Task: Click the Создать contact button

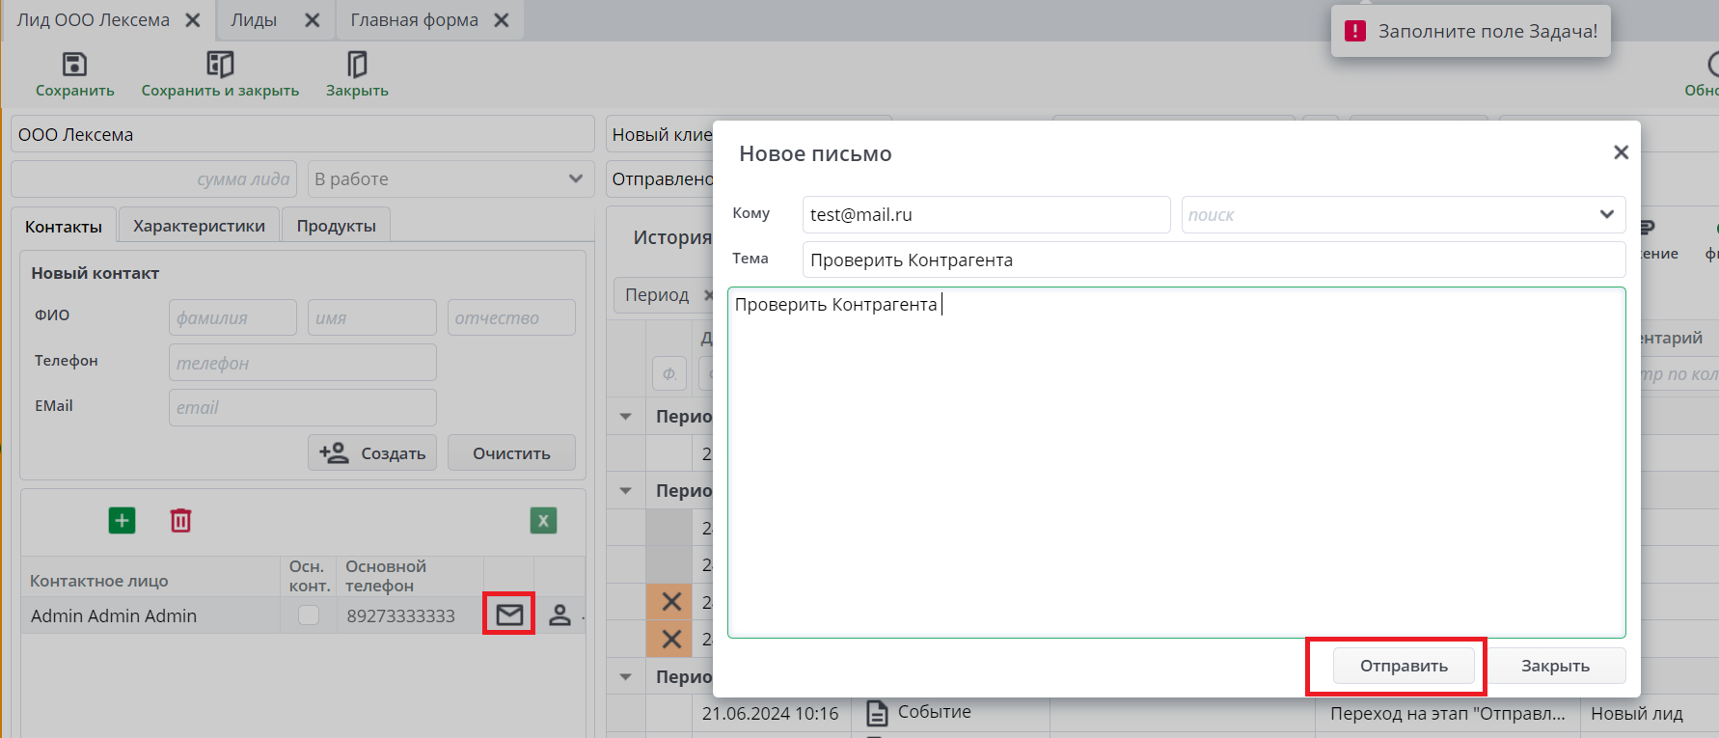Action: click(x=372, y=453)
